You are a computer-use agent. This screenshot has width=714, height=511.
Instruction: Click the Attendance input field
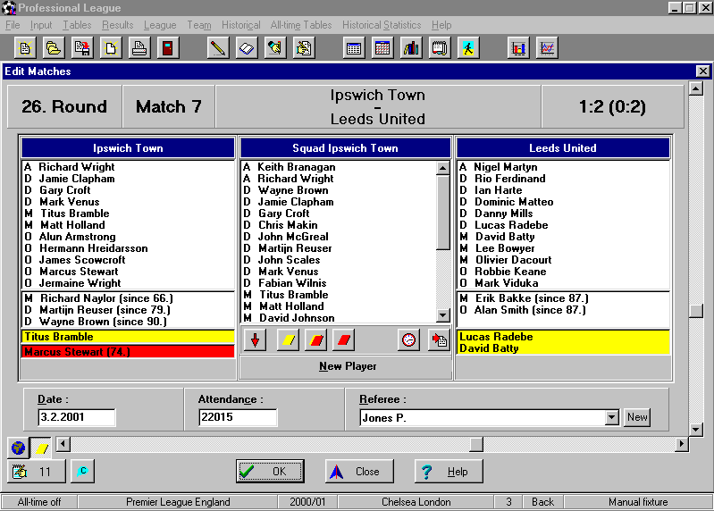coord(237,417)
